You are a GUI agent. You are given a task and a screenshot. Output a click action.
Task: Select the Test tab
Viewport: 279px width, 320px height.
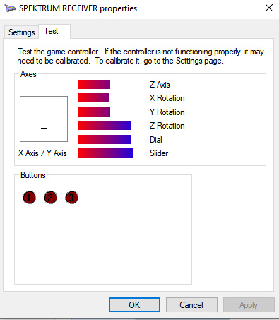tap(54, 31)
